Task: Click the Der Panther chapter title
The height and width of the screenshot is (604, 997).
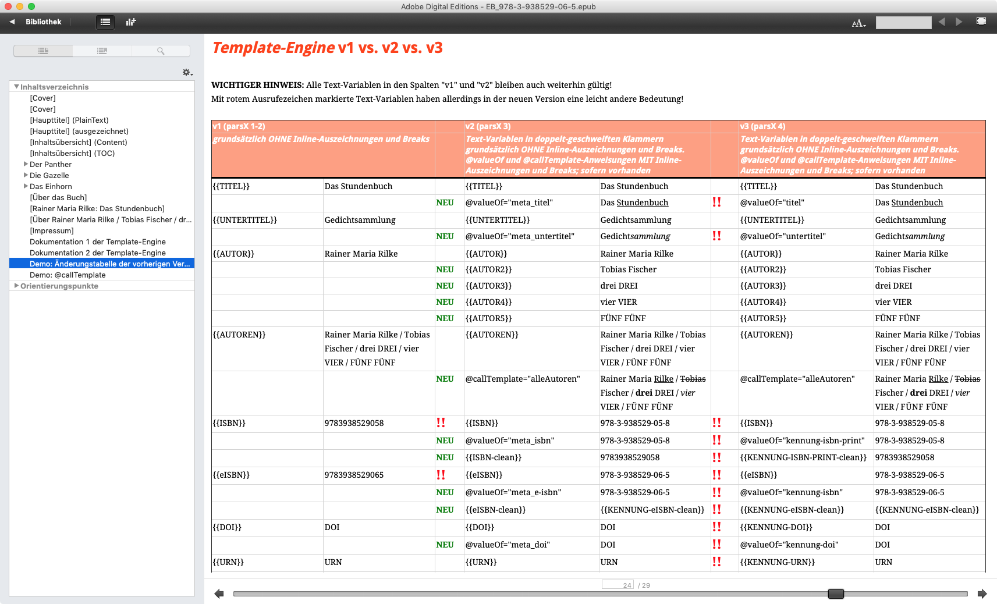Action: (x=51, y=164)
